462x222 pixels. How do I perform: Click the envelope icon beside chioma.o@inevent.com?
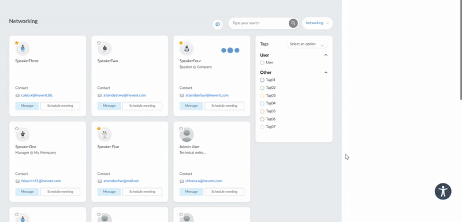tap(181, 181)
